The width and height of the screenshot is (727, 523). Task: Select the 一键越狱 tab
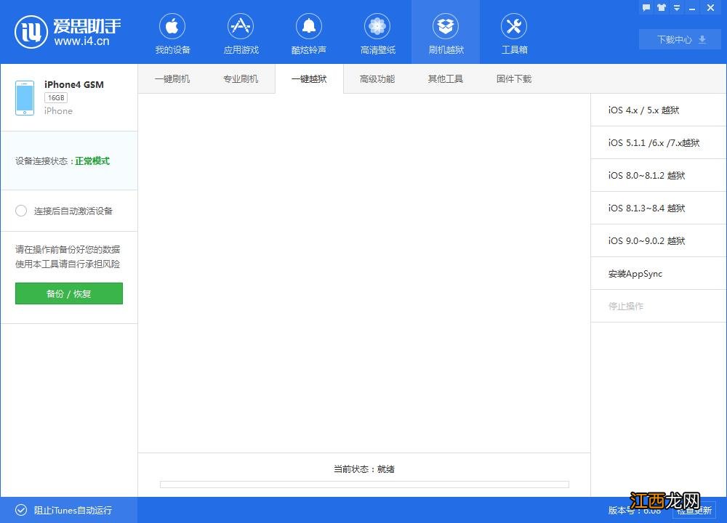click(x=309, y=78)
